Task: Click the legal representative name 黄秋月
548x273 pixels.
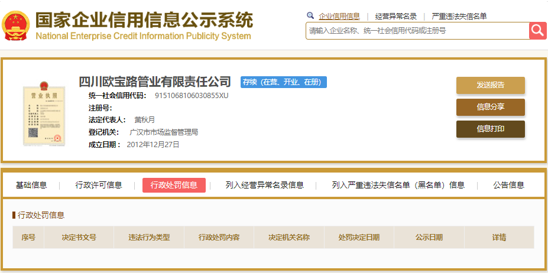Action: [x=144, y=120]
